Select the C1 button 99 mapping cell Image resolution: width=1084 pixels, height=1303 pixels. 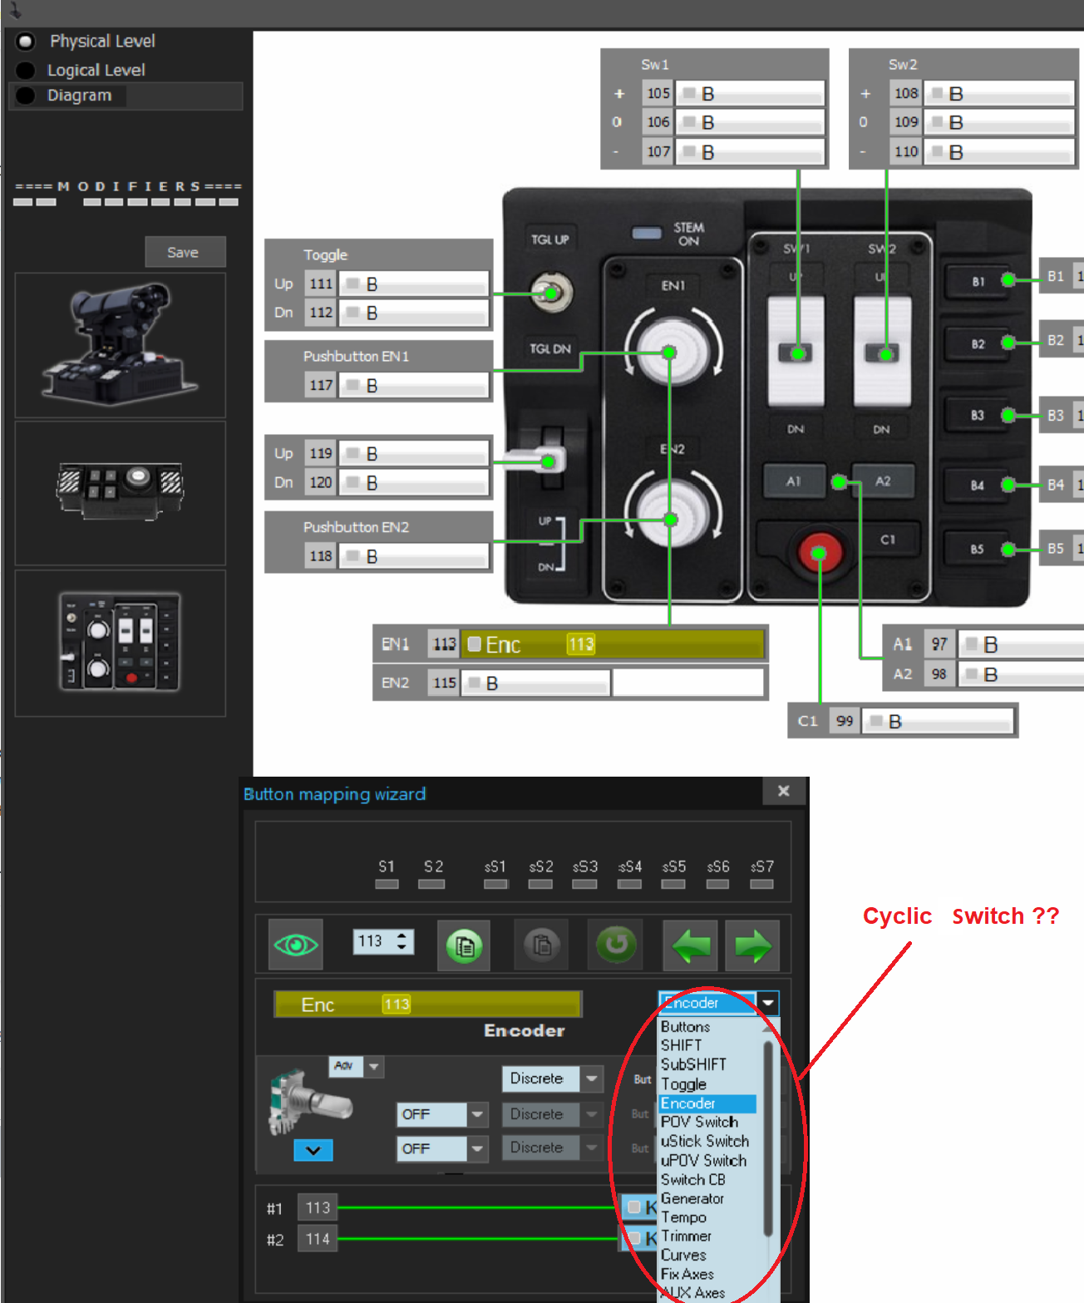tap(938, 721)
